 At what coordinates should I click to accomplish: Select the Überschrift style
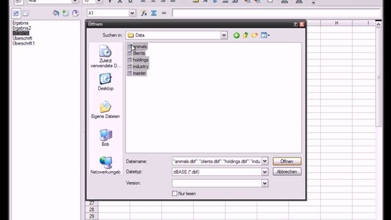(22, 38)
